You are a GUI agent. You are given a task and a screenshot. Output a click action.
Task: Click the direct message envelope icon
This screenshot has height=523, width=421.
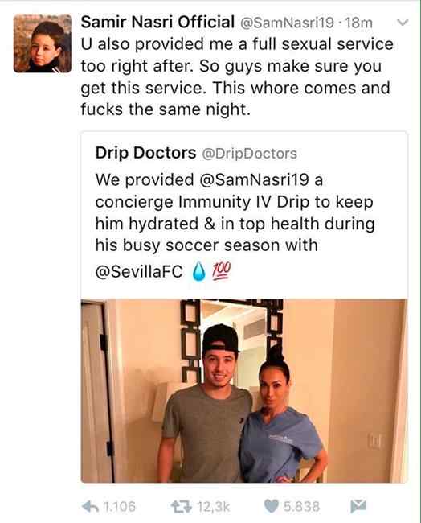(x=358, y=506)
